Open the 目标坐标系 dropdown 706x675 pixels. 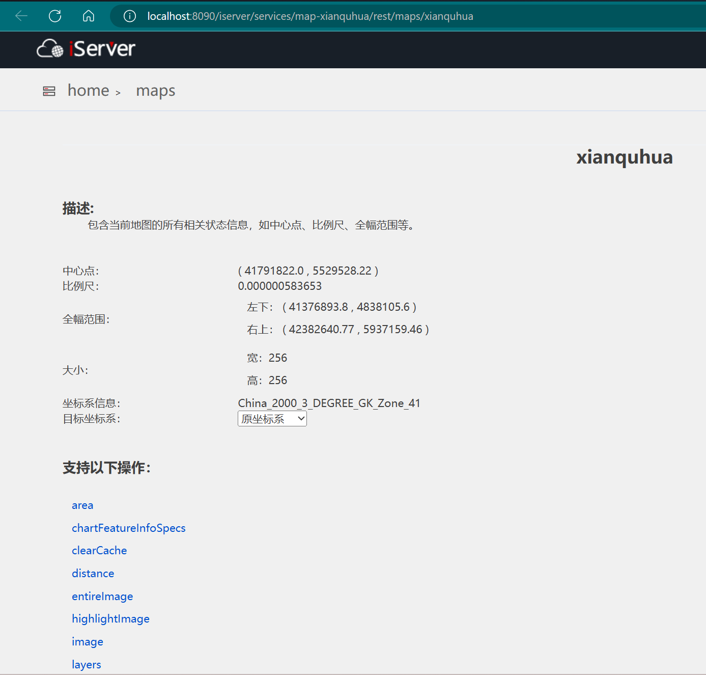click(272, 419)
